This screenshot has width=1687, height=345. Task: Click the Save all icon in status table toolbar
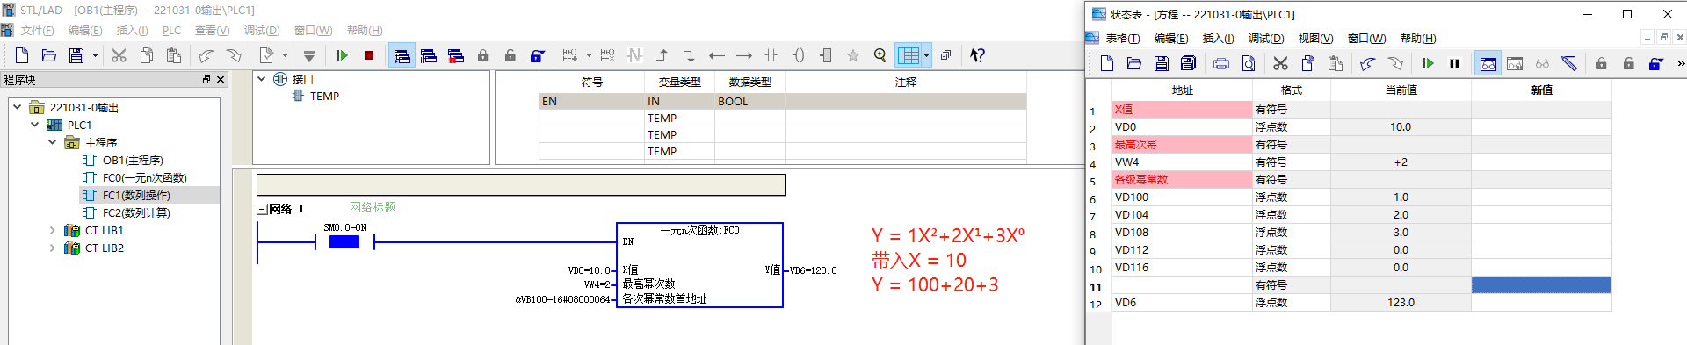1188,63
